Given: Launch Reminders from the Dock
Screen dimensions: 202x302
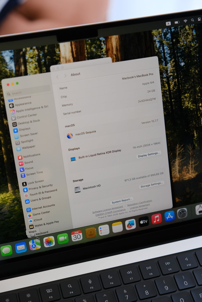Looking at the screenshot, I should tap(104, 230).
